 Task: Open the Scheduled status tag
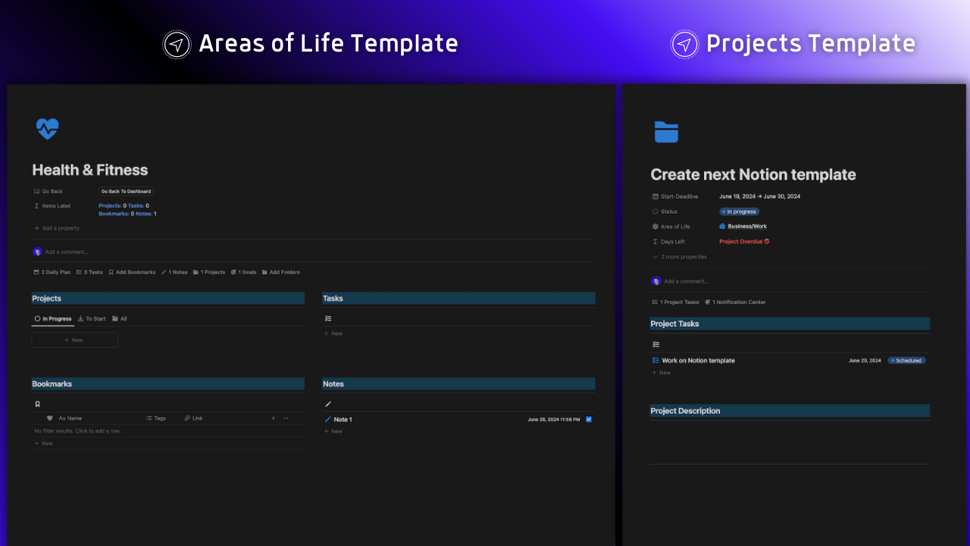coord(906,360)
